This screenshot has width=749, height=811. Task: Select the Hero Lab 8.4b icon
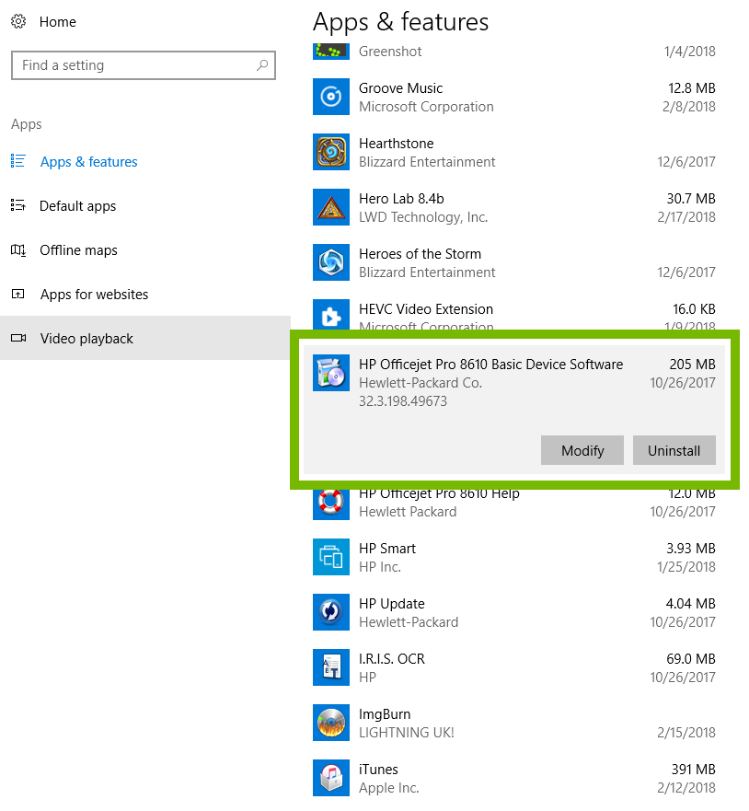(x=330, y=207)
